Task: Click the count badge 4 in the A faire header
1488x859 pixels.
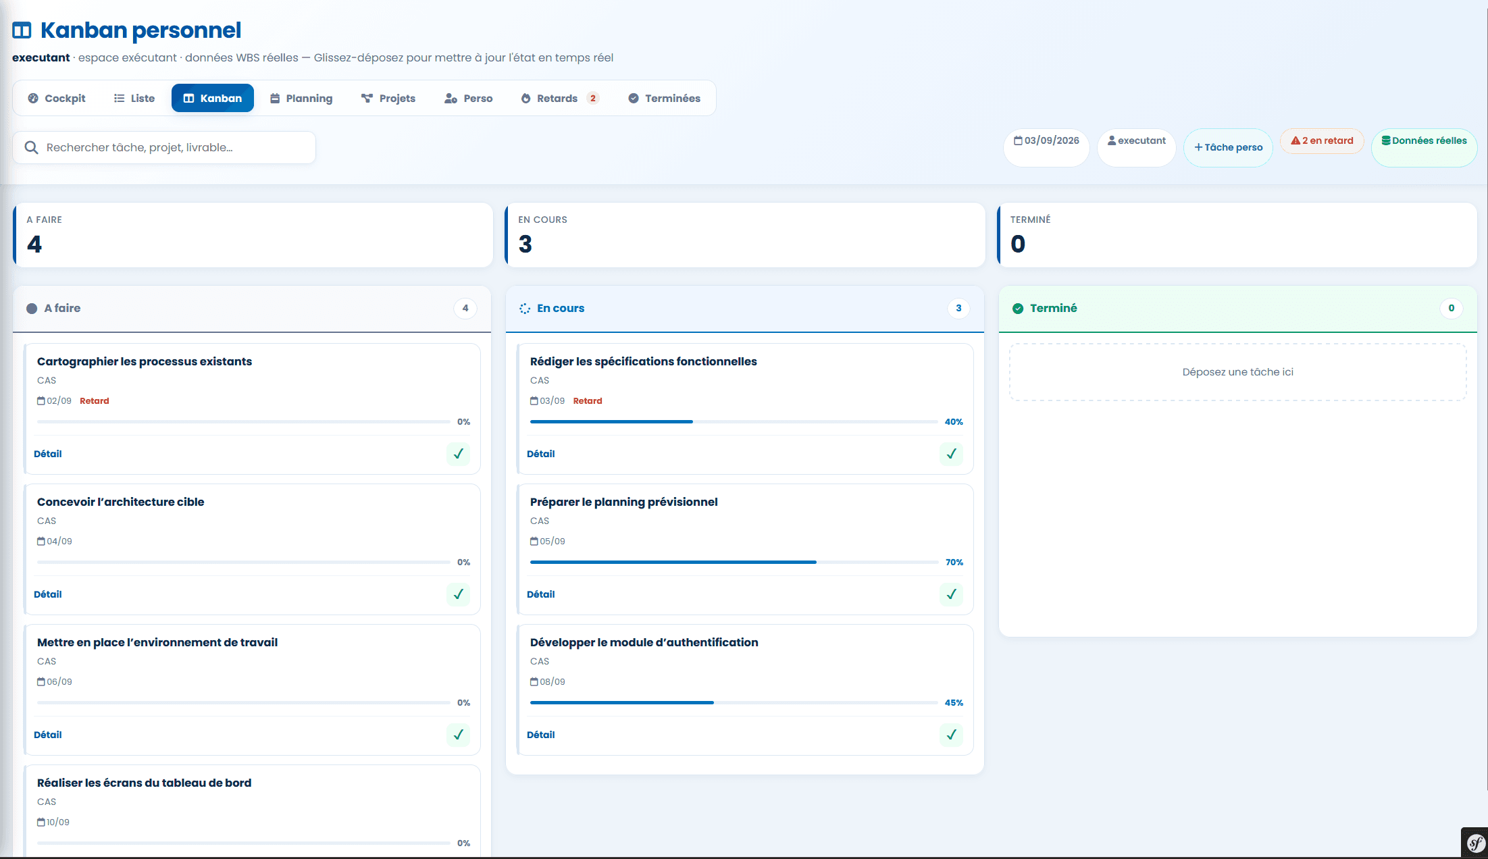Action: click(x=465, y=308)
